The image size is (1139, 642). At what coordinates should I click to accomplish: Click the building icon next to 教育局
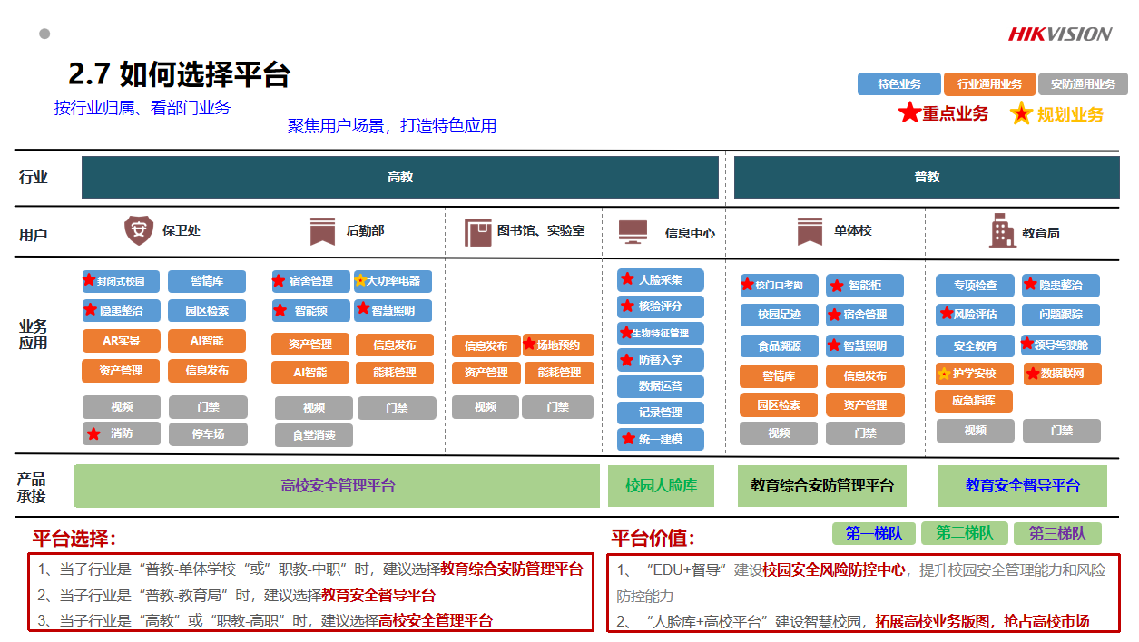[1003, 230]
